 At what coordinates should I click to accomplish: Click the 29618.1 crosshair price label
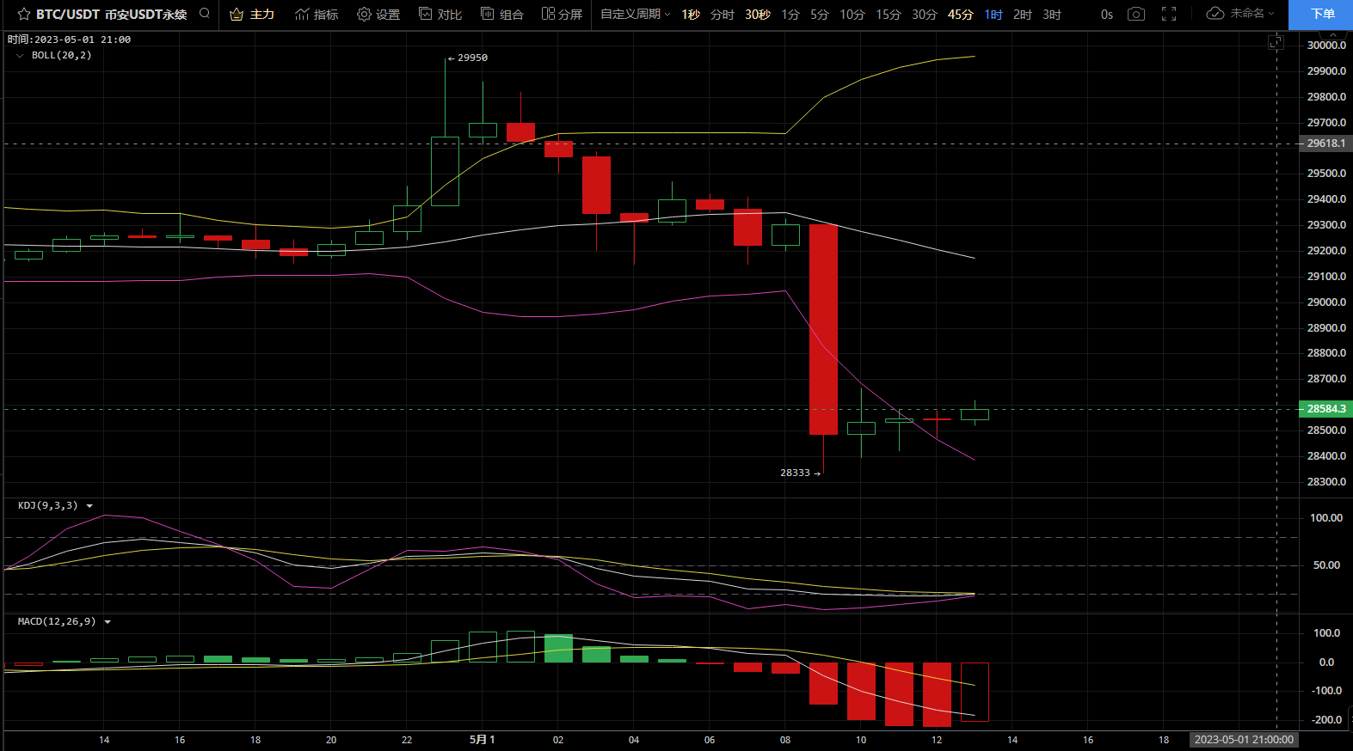1325,143
